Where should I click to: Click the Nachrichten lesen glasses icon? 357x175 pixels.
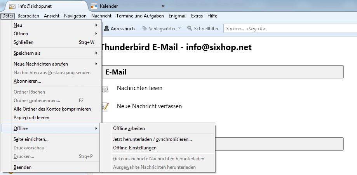[105, 89]
